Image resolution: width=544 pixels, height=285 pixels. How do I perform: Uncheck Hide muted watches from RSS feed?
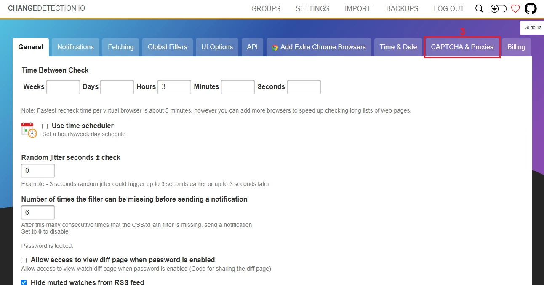tap(24, 282)
